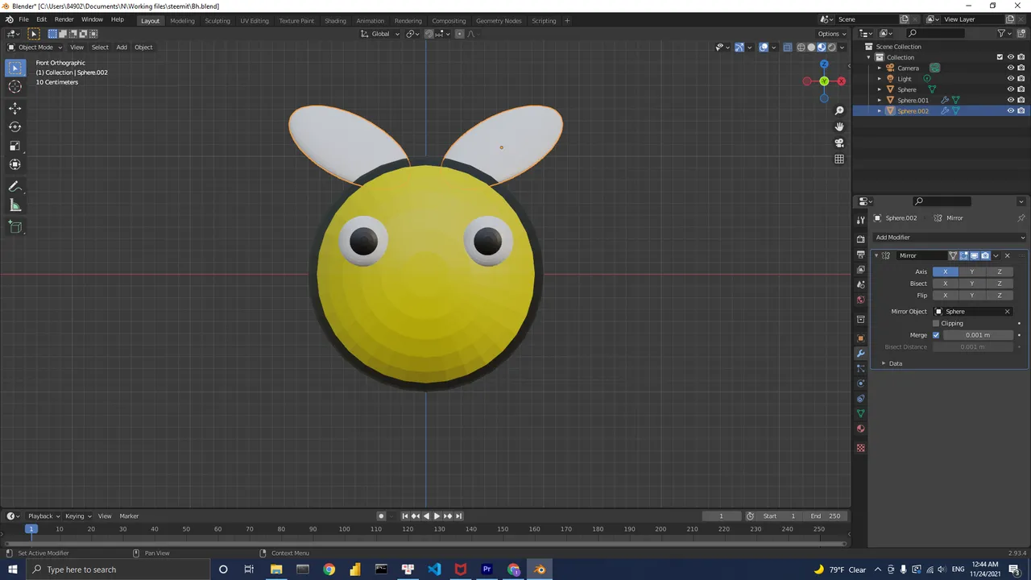Toggle Mirror Axis Y button
Image resolution: width=1031 pixels, height=580 pixels.
pyautogui.click(x=972, y=271)
